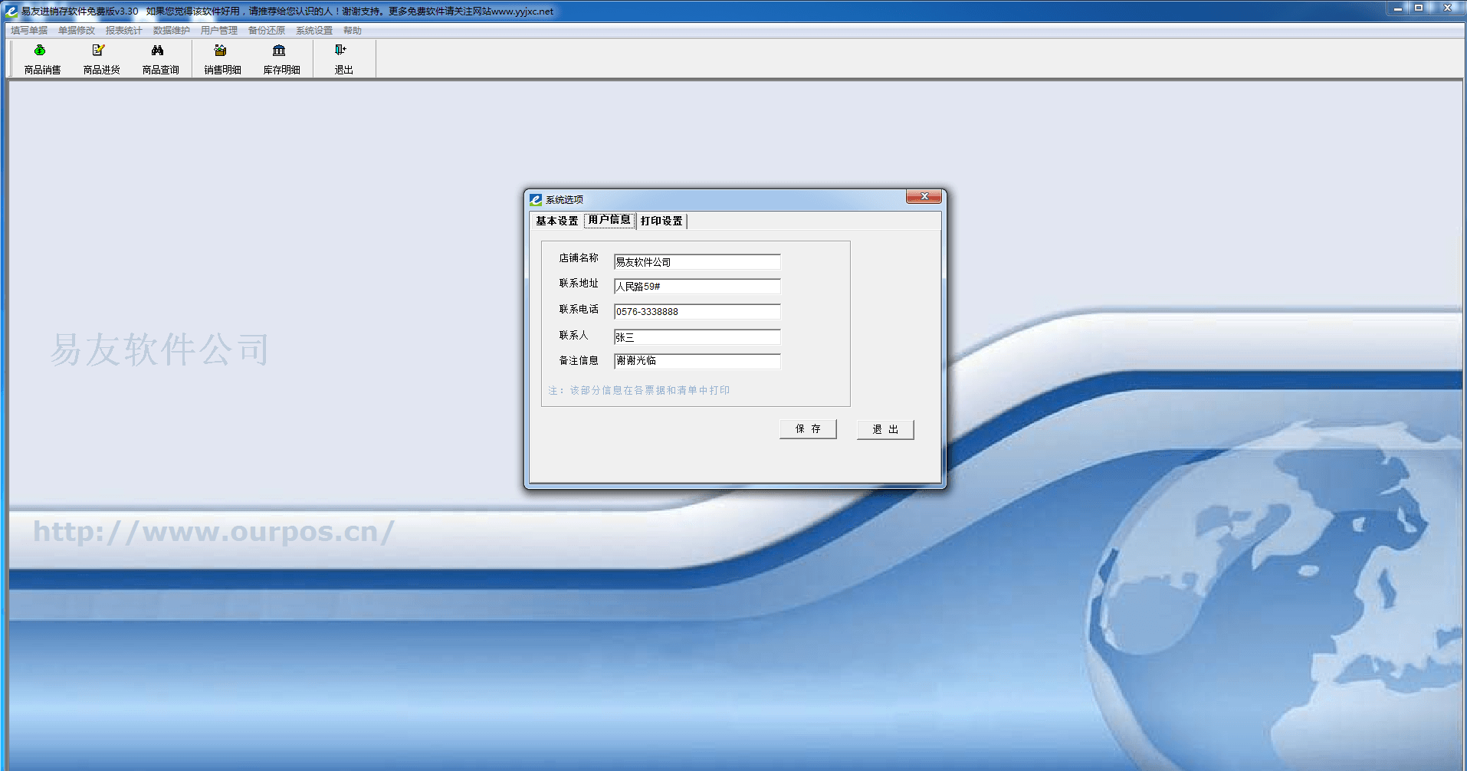Open the 报表统计 menu
Screen dimensions: 1467x771
point(123,31)
